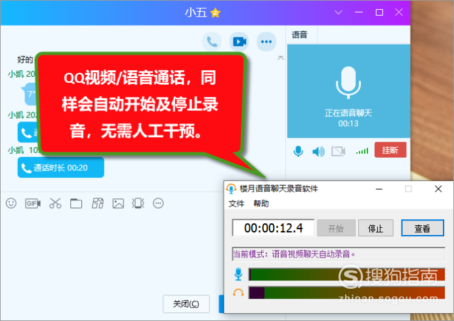Send a picture with the image icon
454x321 pixels.
(118, 203)
